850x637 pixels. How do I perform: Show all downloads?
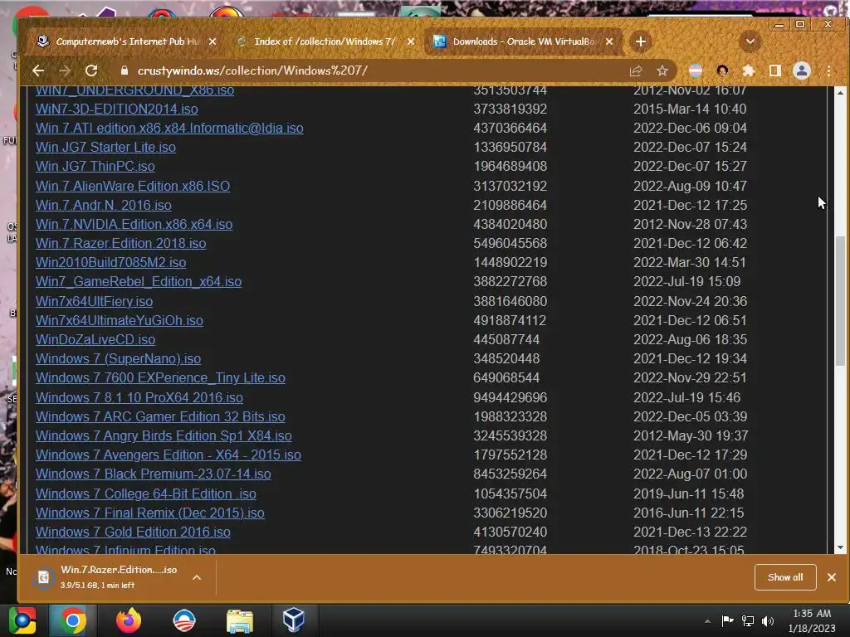[x=785, y=577]
